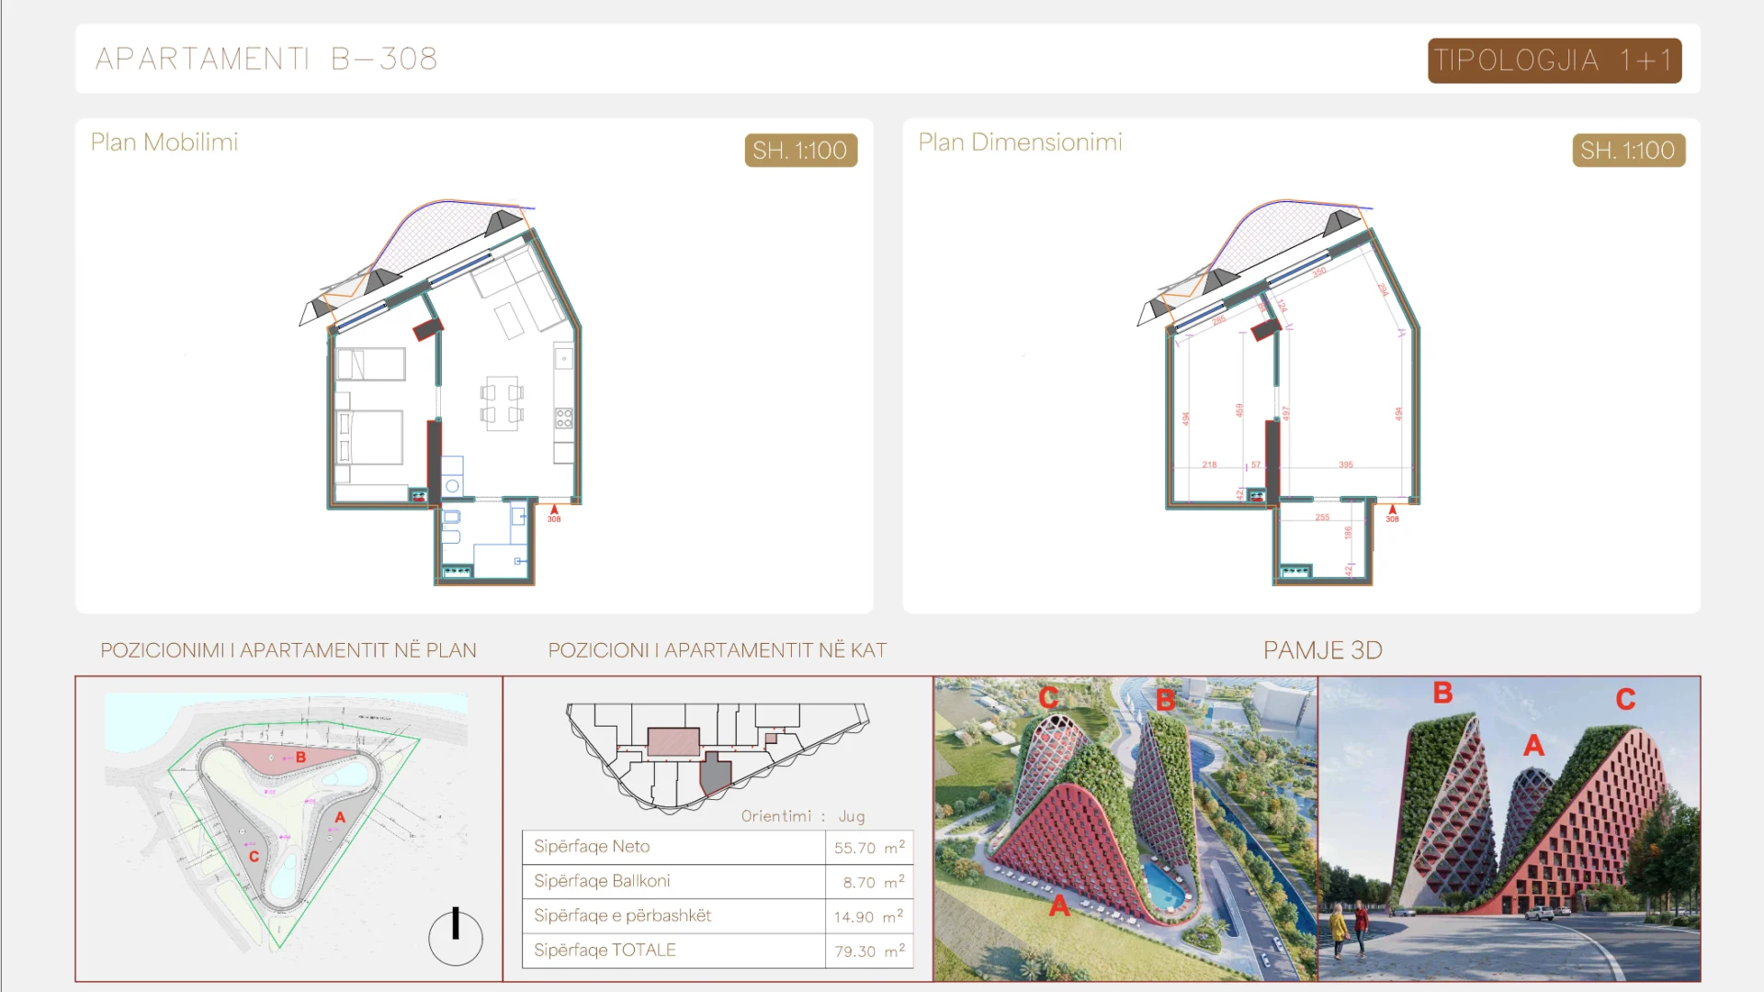
Task: Click the aerial 3D render thumbnail
Action: 1125,829
